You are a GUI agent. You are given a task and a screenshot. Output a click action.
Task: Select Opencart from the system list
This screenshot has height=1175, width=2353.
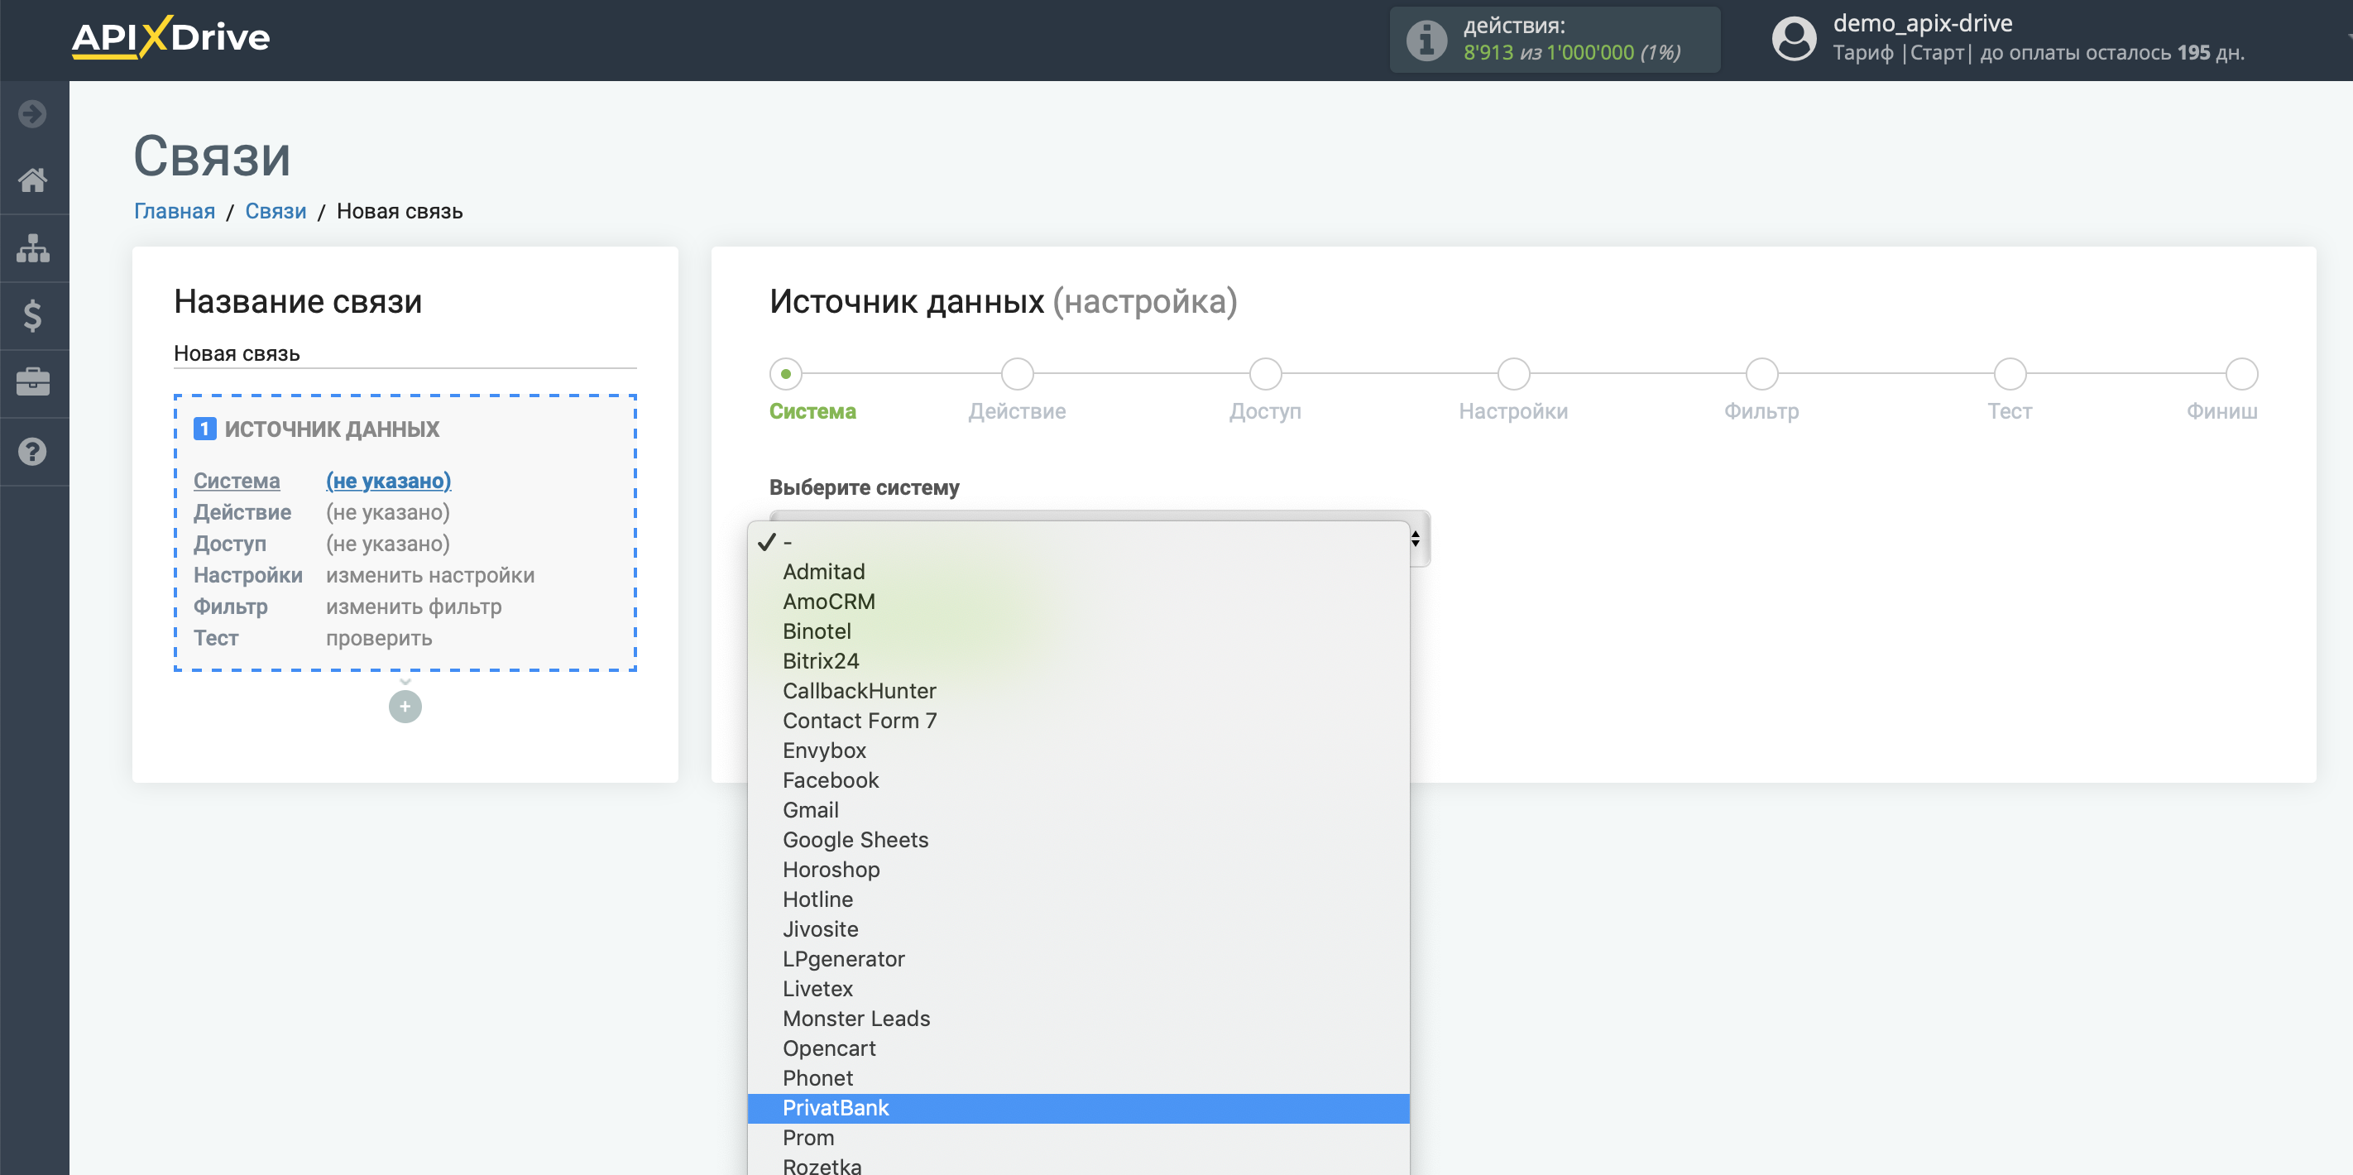(x=1078, y=1048)
